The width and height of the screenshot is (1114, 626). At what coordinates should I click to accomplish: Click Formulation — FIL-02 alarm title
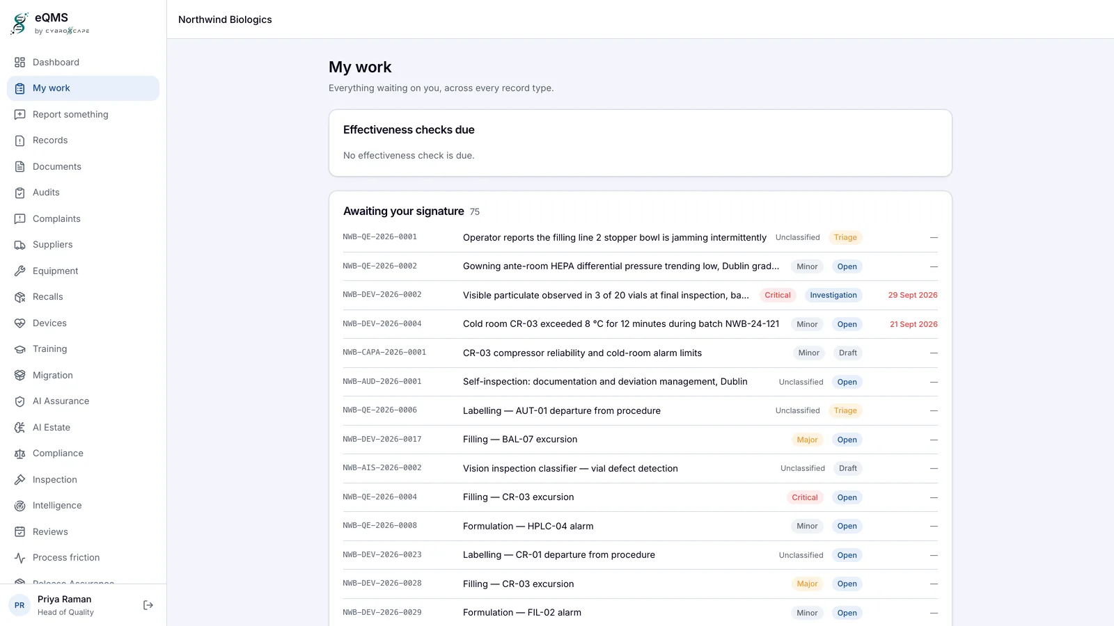point(521,613)
